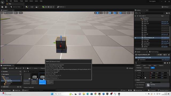Activate the viewport Select objects tool
This screenshot has width=171, height=96.
point(95,13)
